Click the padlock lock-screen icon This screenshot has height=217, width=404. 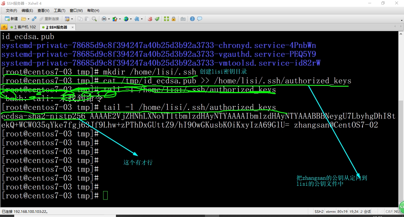(x=174, y=19)
